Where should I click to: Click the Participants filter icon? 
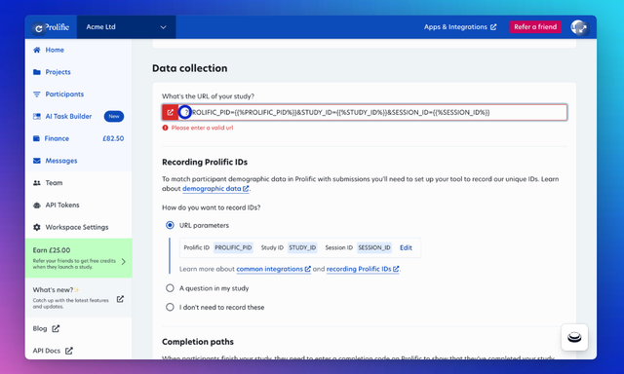click(x=37, y=94)
